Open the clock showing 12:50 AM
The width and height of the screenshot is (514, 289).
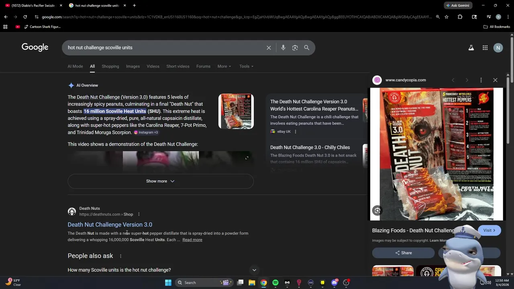502,283
